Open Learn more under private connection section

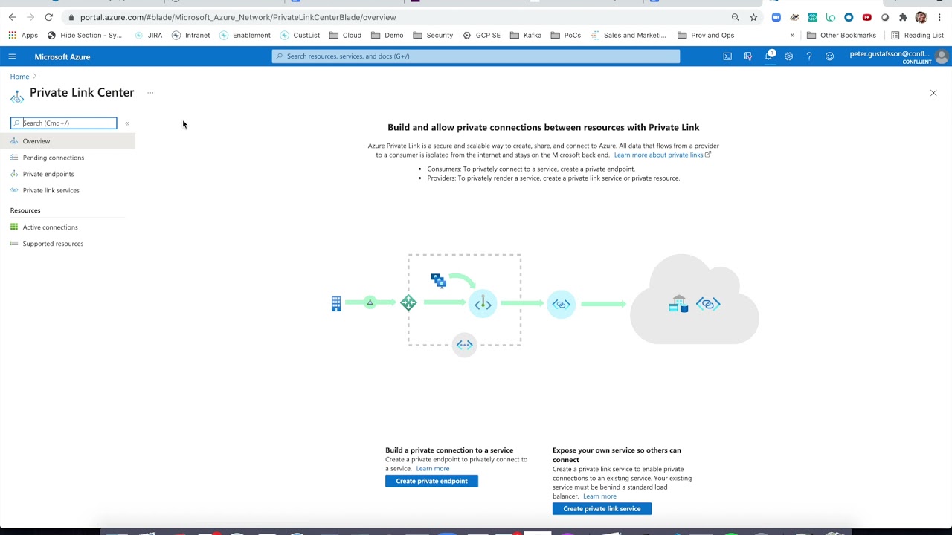click(433, 468)
